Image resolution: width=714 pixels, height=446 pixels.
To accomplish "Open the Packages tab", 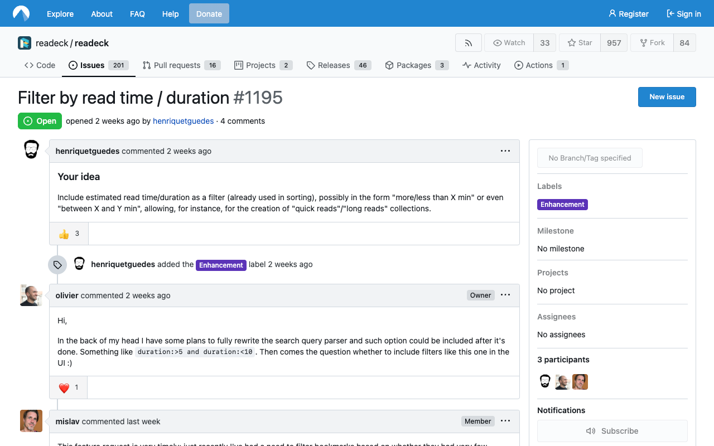I will [417, 65].
